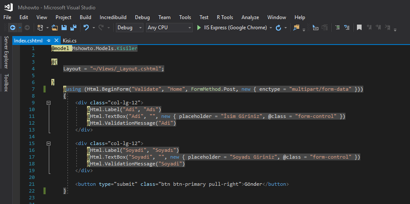Image resolution: width=410 pixels, height=204 pixels.
Task: Click the Visual Studio logo icon
Action: point(8,7)
